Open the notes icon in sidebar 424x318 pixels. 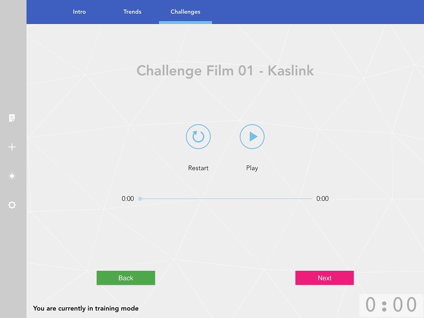pyautogui.click(x=12, y=118)
